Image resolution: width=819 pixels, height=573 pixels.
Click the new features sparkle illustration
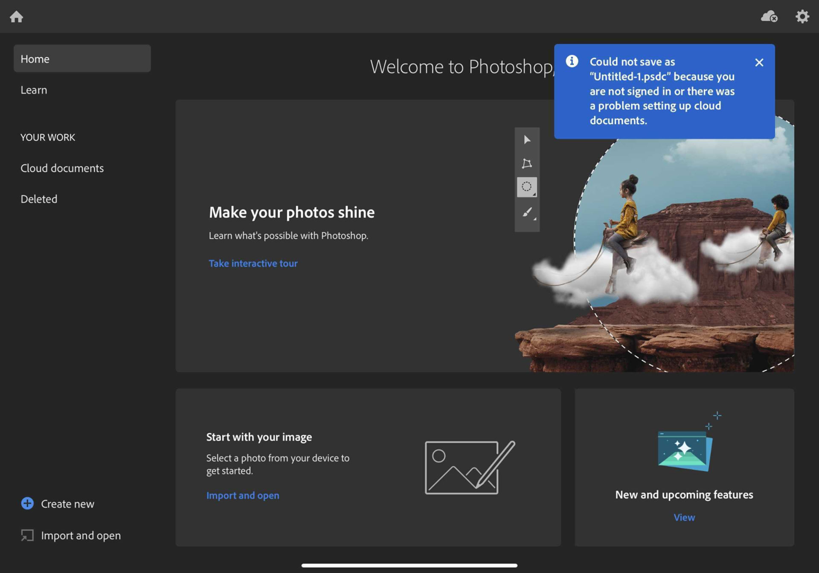[685, 449]
